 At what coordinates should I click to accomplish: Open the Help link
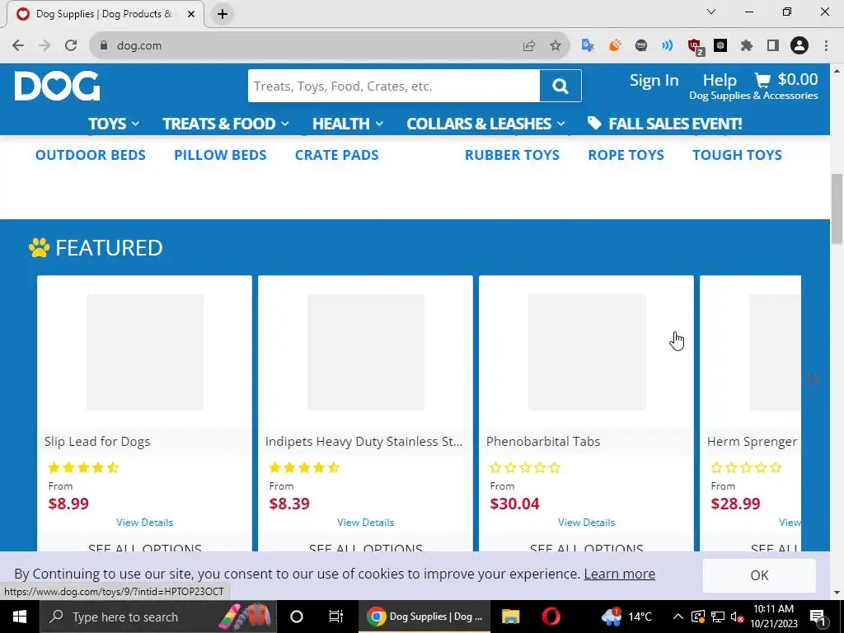(719, 80)
